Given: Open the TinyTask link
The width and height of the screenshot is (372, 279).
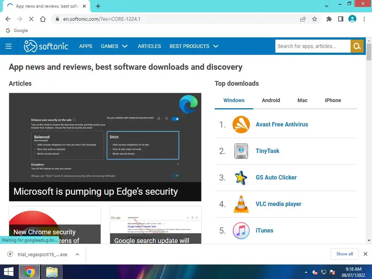Looking at the screenshot, I should [x=267, y=151].
